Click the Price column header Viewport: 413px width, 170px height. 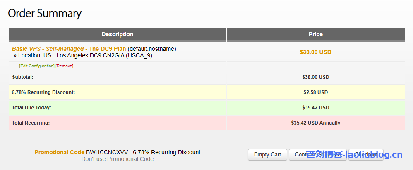[x=315, y=34]
